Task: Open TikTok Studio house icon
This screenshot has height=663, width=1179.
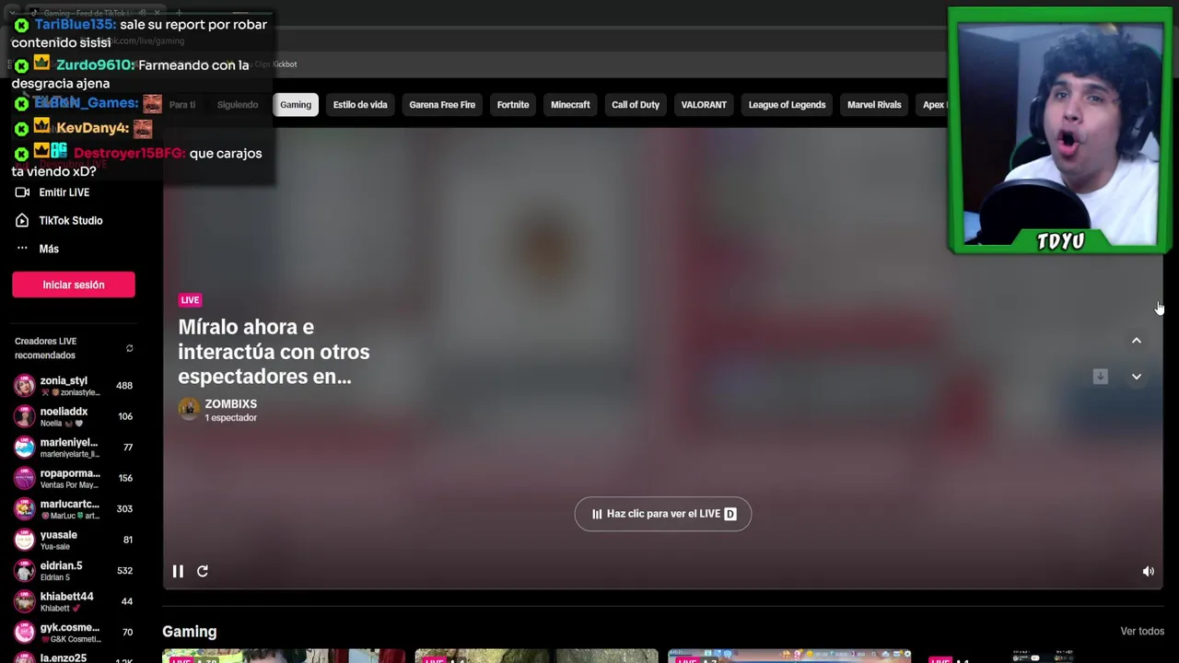Action: click(x=22, y=221)
